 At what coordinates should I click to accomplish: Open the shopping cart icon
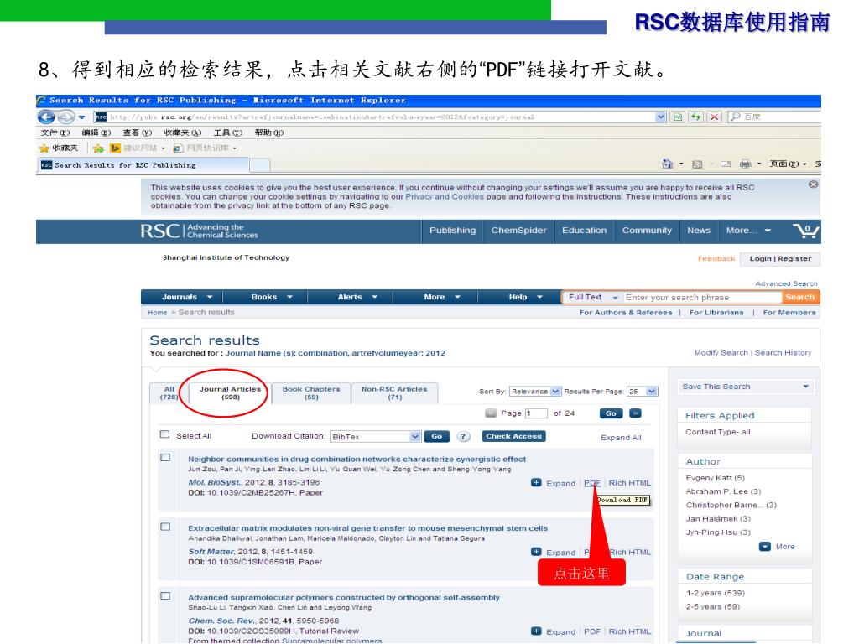pos(806,231)
